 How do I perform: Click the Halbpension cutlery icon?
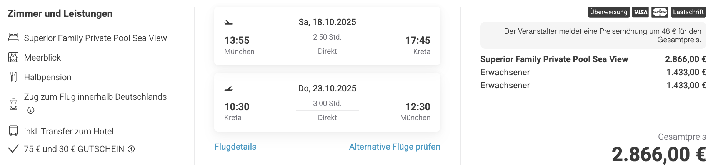[x=13, y=77]
